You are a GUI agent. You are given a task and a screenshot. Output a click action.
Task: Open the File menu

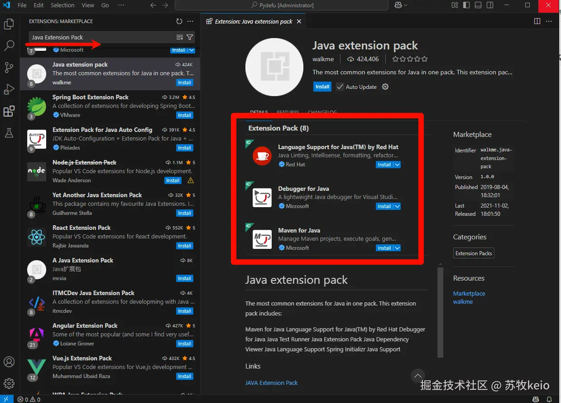22,5
